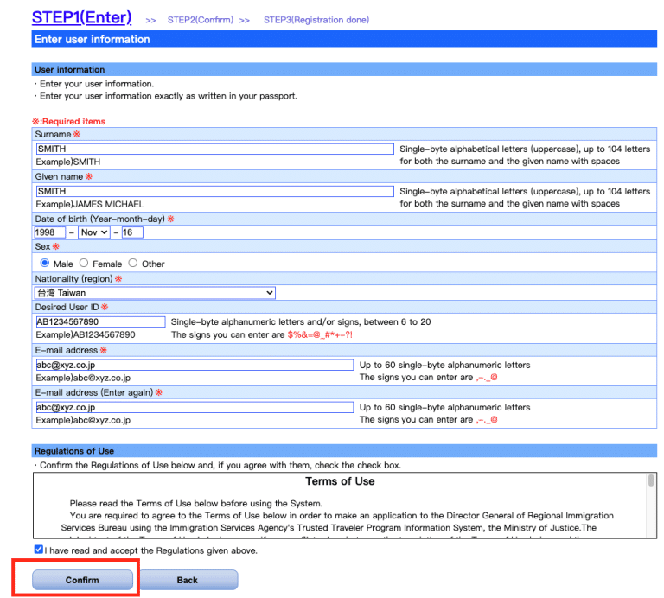
Task: Choose the Female sex option
Action: (x=84, y=263)
